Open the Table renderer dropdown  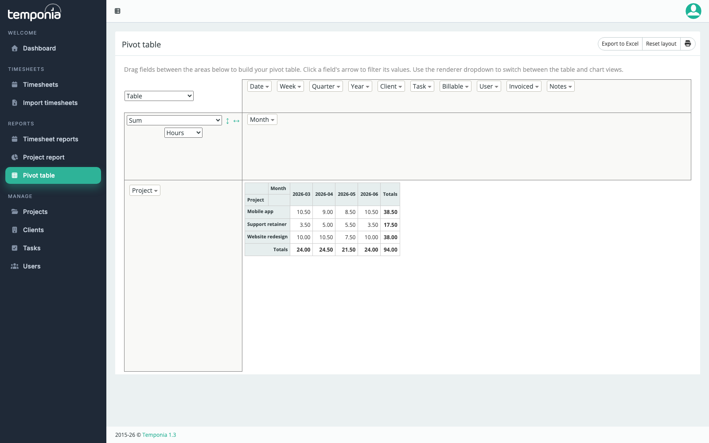[x=159, y=96]
